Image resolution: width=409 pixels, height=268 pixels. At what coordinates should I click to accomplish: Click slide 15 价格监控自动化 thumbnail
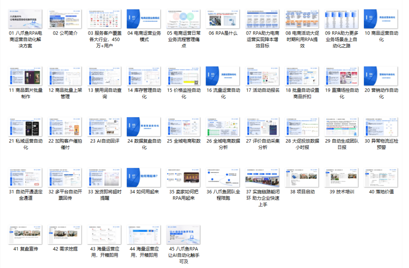coord(183,76)
